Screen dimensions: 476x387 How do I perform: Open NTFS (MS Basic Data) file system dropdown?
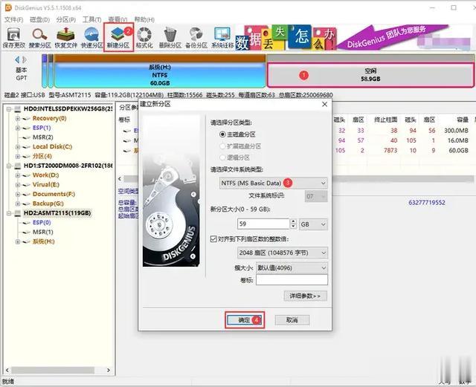273,183
